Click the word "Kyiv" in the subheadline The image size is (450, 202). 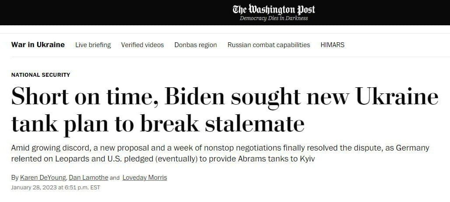306,159
